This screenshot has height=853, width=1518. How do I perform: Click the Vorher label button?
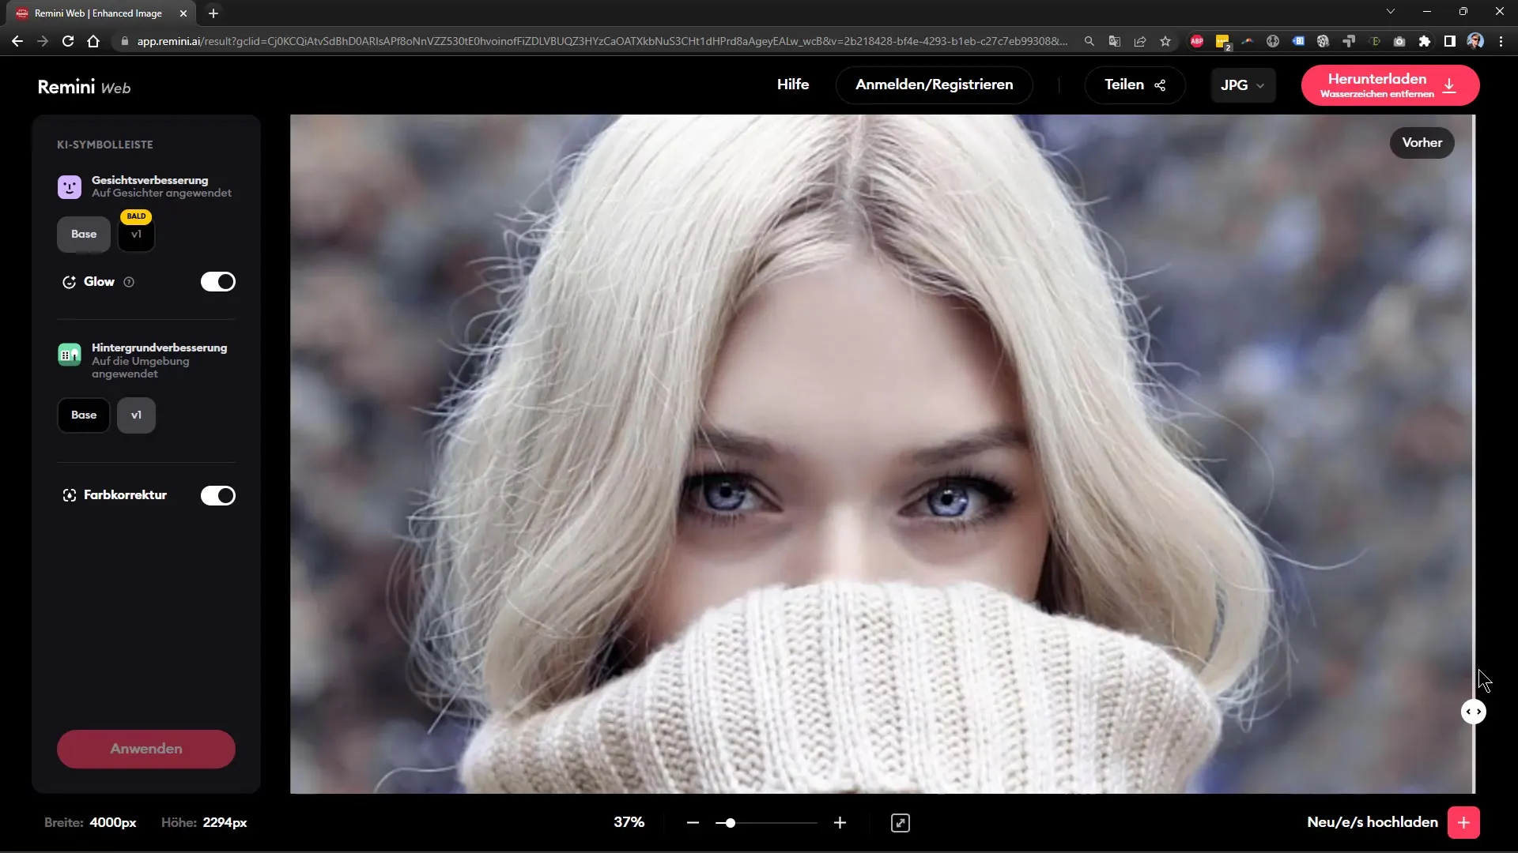[x=1422, y=143]
